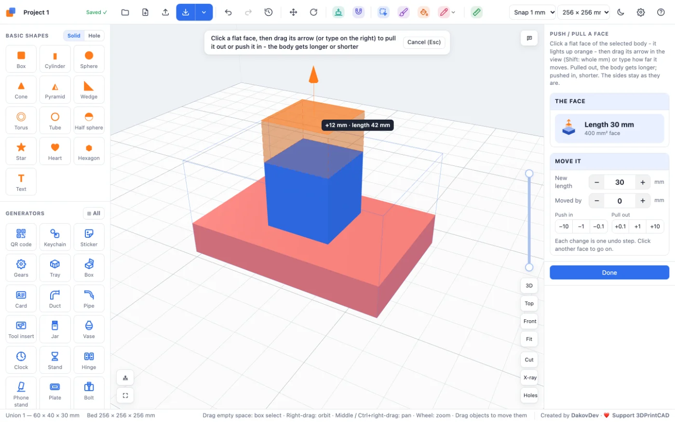This screenshot has width=675, height=422.
Task: Click the New length input field
Action: [620, 182]
